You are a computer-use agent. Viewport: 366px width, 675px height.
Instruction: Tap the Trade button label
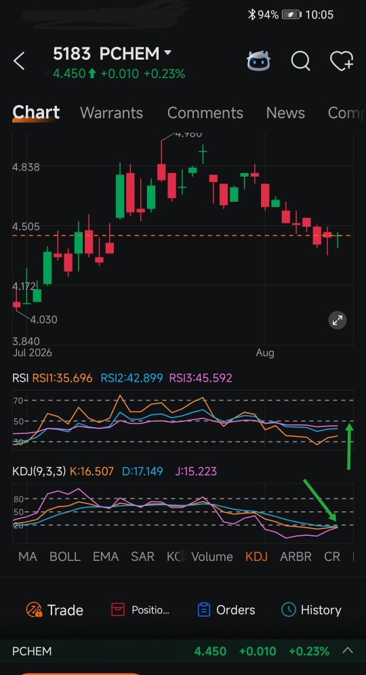[65, 610]
